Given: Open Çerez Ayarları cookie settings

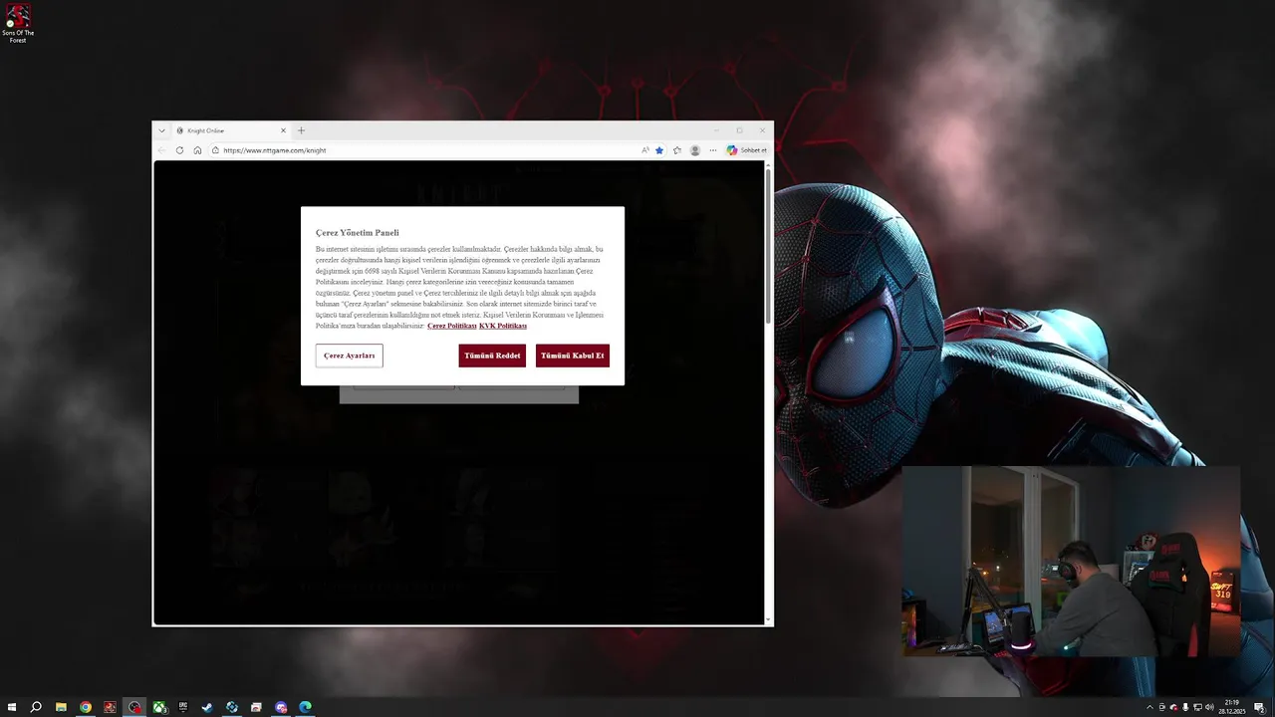Looking at the screenshot, I should pyautogui.click(x=349, y=356).
